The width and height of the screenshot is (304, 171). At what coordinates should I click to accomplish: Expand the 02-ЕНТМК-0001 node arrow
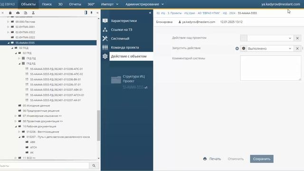8,27
